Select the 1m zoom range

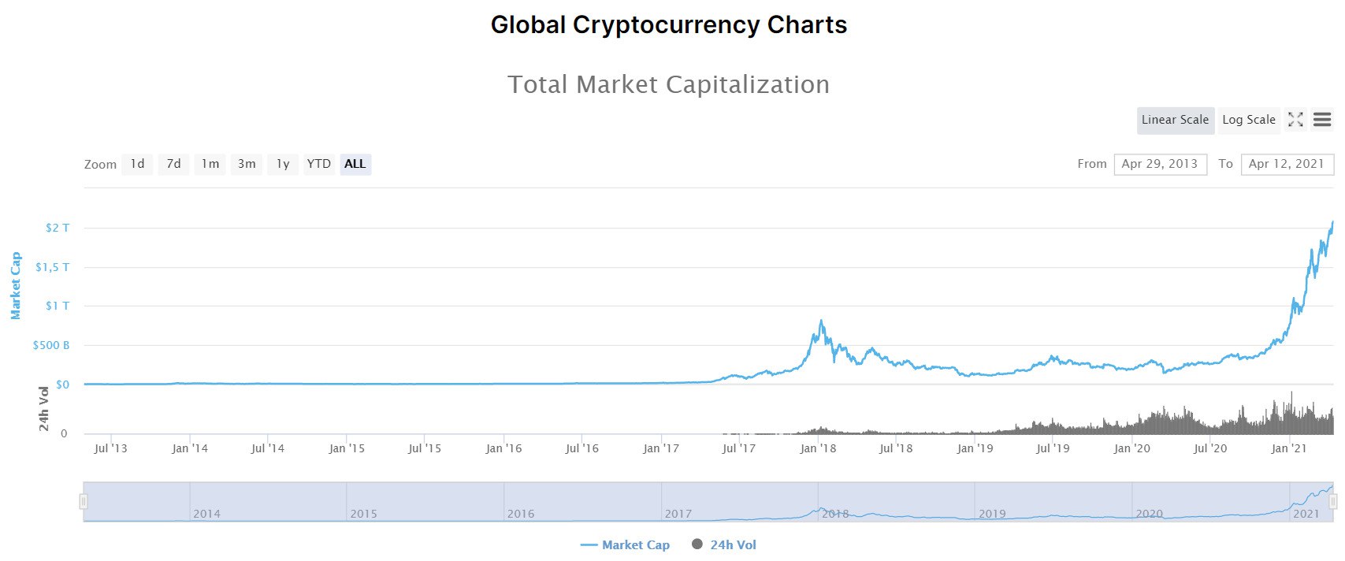210,164
